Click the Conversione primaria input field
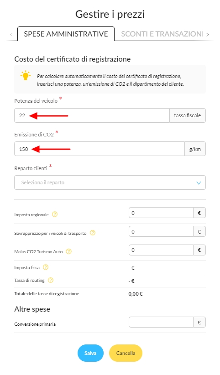 coord(161,322)
